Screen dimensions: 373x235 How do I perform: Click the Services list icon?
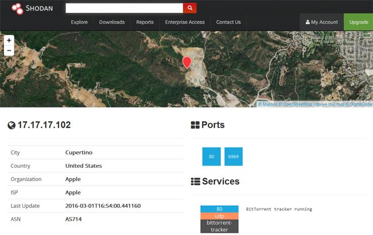[x=195, y=182]
